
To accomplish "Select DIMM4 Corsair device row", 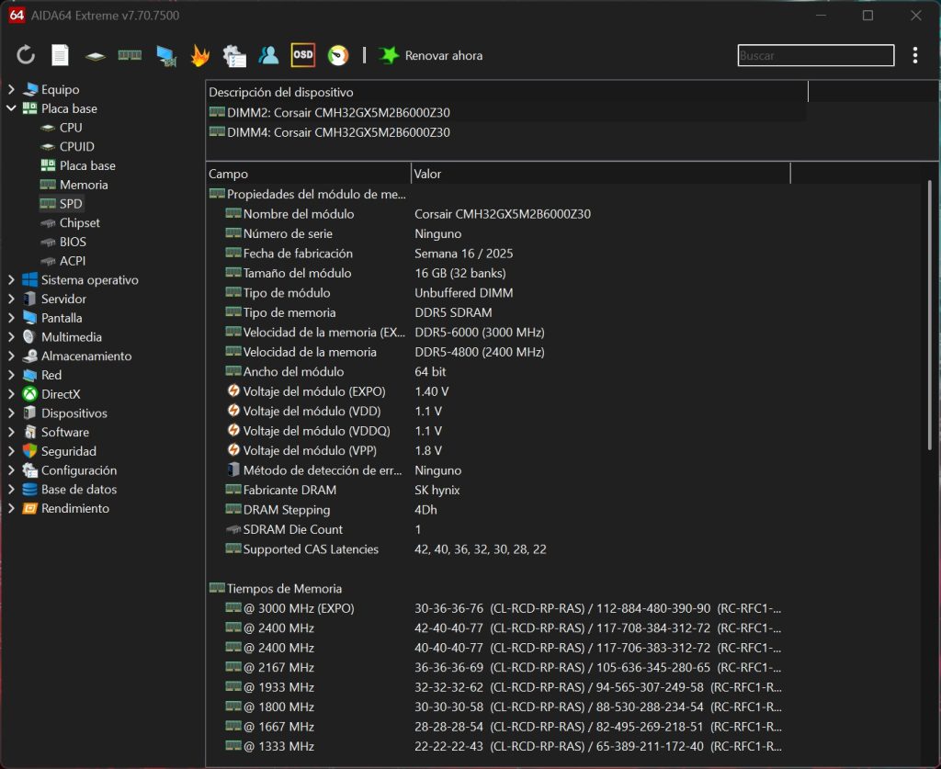I will click(x=507, y=132).
